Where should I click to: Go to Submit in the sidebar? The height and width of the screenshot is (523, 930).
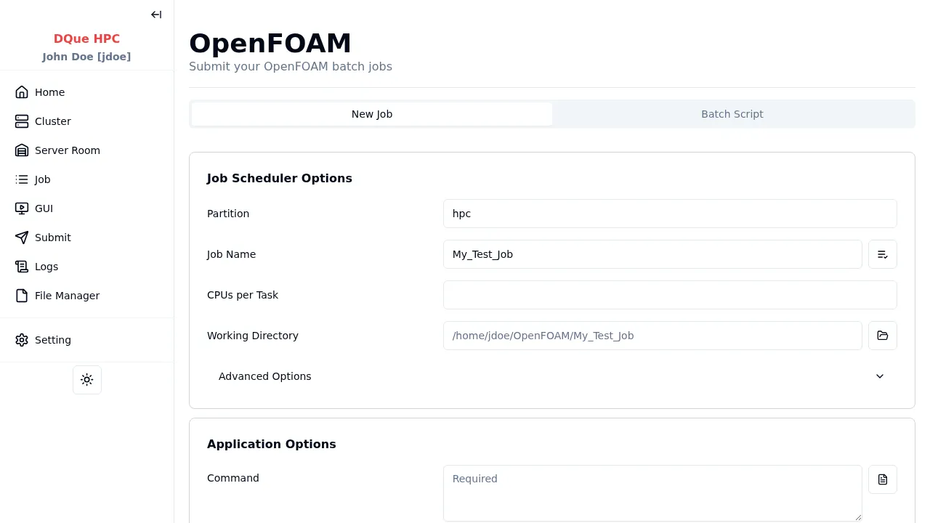point(52,238)
